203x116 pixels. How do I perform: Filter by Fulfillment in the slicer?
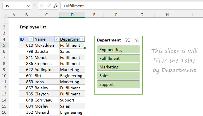point(119,58)
